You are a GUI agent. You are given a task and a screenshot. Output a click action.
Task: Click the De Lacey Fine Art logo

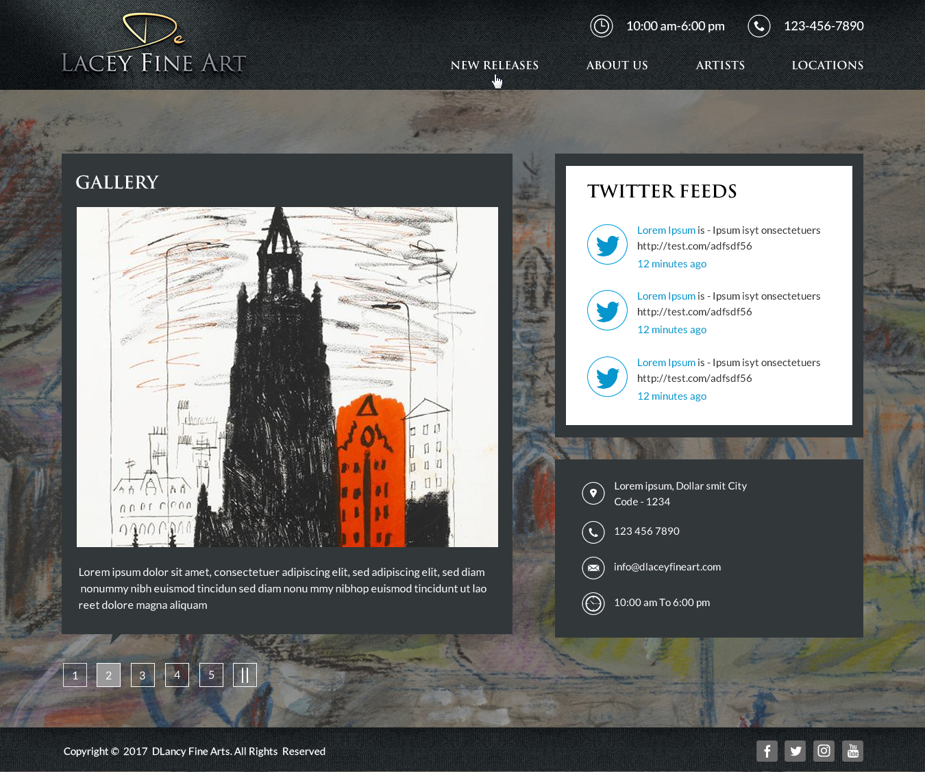coord(153,43)
